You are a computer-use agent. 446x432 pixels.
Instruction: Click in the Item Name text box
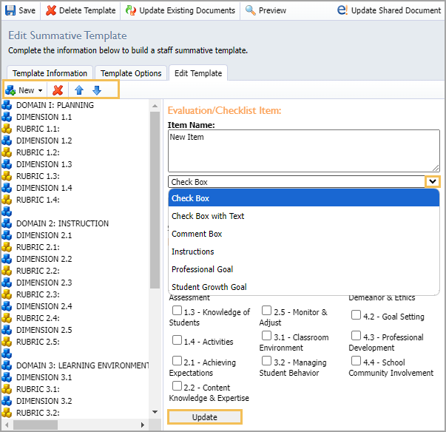click(304, 151)
